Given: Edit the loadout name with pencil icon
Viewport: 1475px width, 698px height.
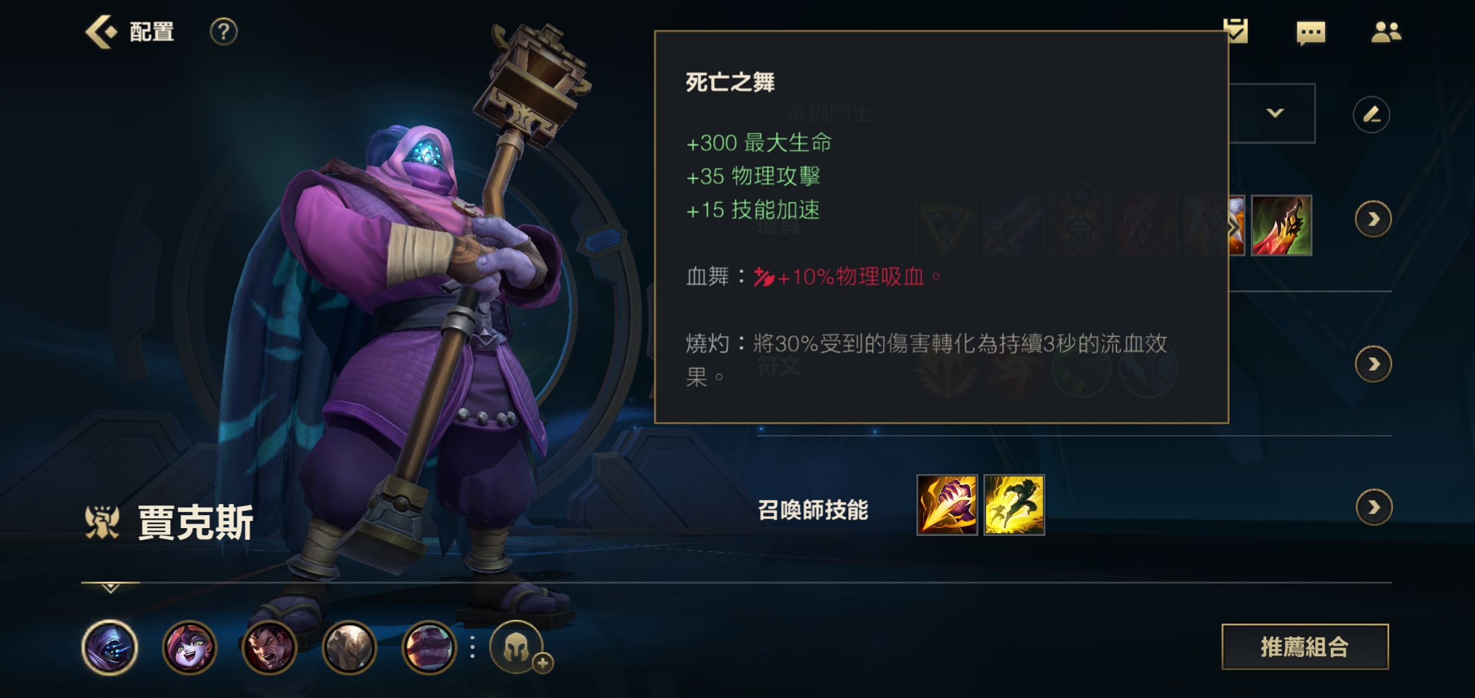Looking at the screenshot, I should [x=1371, y=115].
